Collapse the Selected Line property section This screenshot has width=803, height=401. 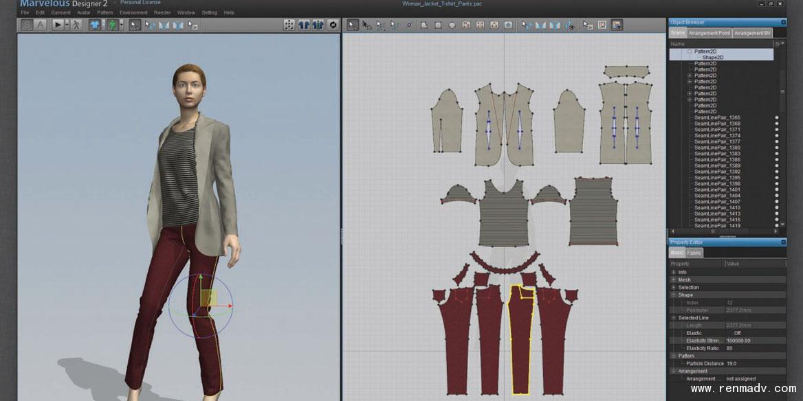coord(674,318)
